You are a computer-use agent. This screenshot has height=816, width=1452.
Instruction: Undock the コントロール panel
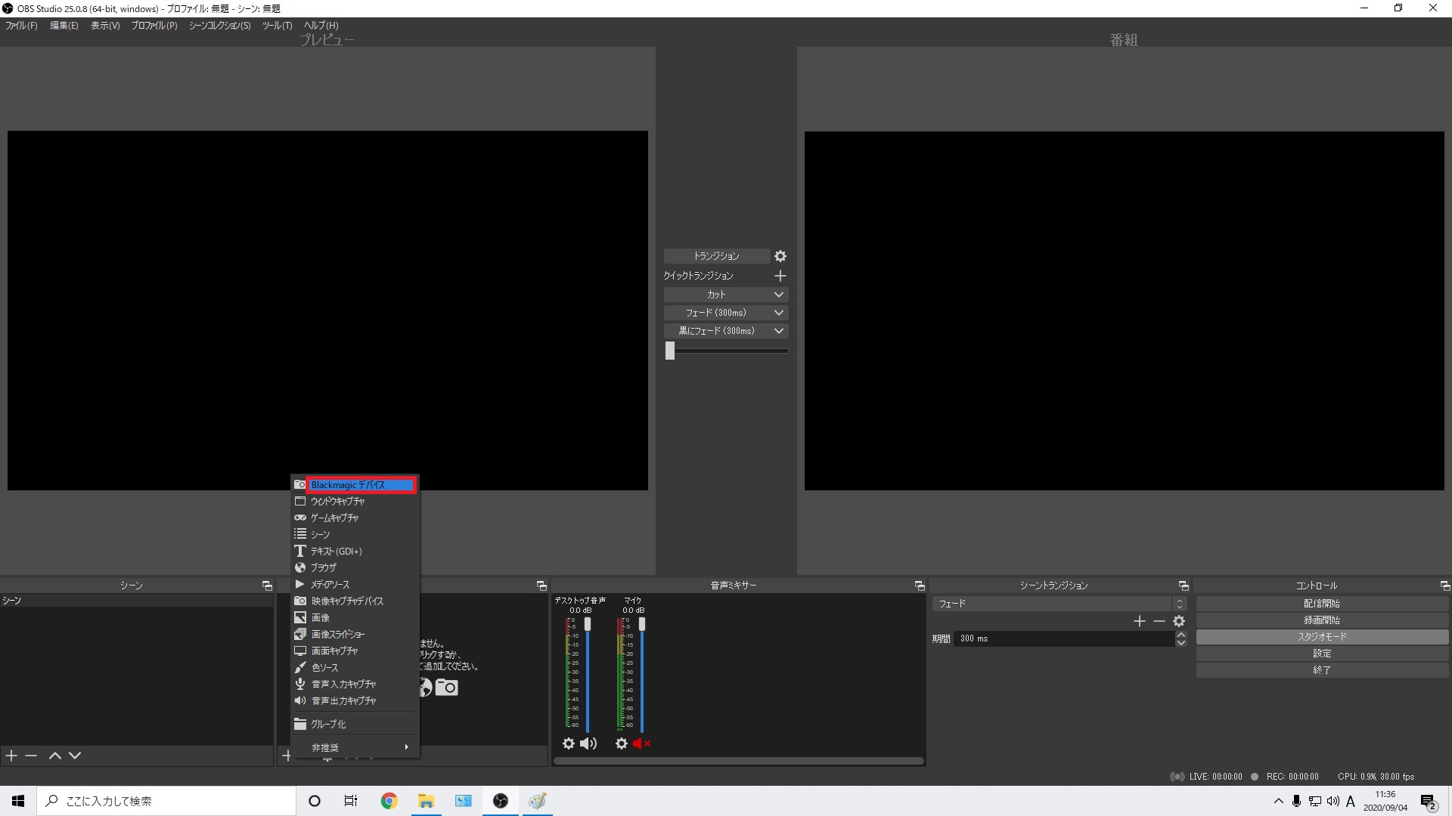(x=1445, y=586)
